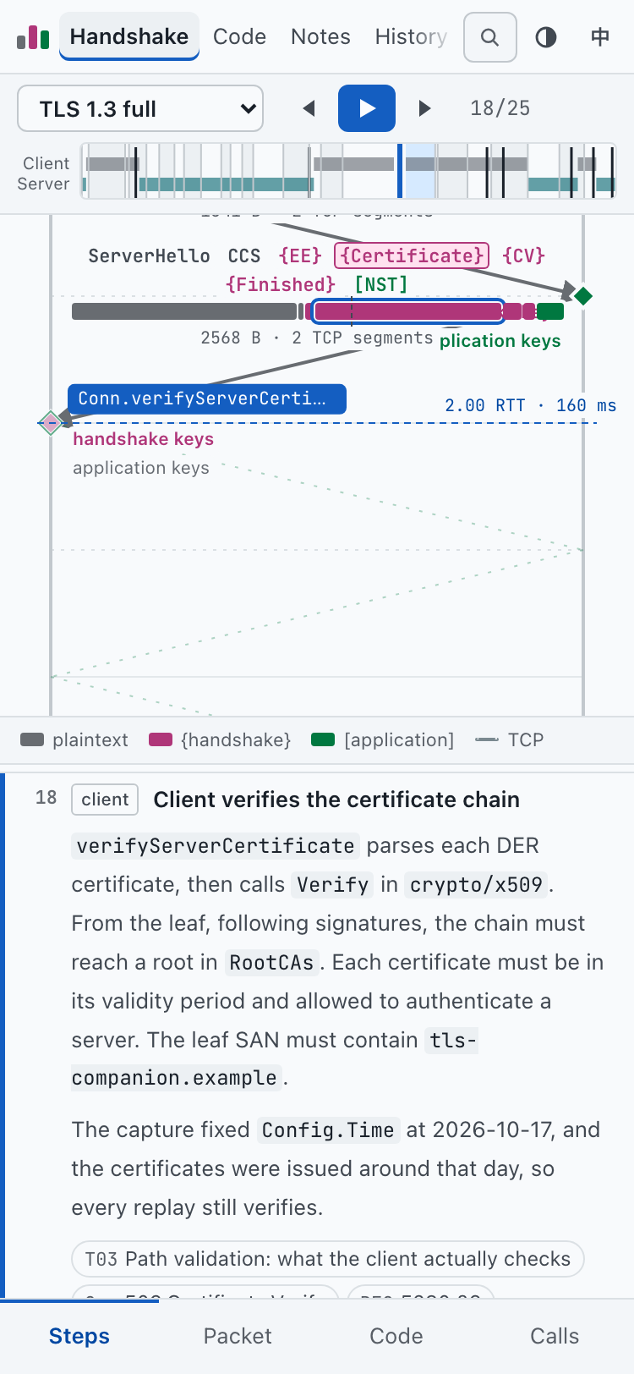Click the green diamond server marker

click(x=583, y=295)
